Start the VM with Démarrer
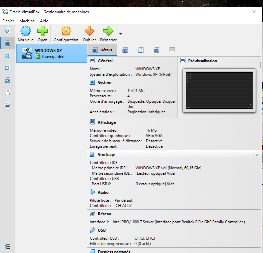263x253 pixels. point(108,32)
